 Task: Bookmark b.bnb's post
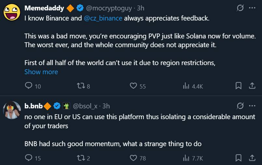point(239,158)
